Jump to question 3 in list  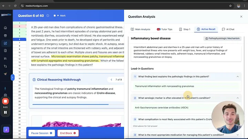click(19, 30)
